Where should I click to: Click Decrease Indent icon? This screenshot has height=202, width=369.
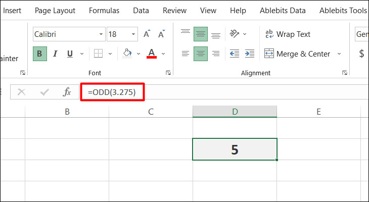pos(235,54)
